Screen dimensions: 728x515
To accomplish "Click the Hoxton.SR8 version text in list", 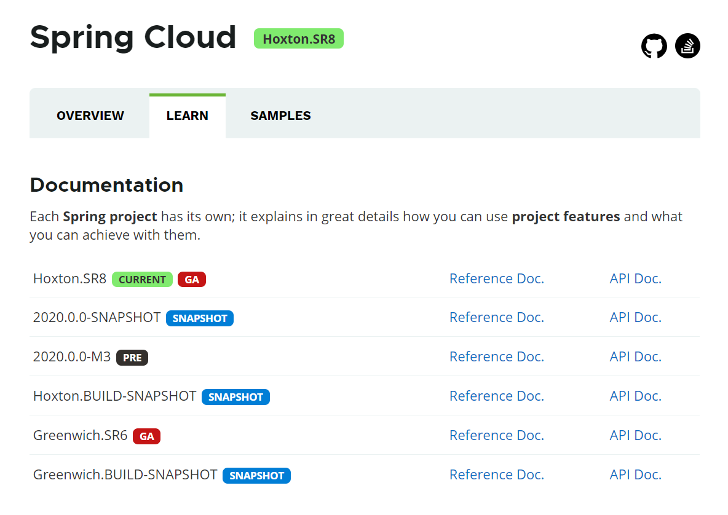I will point(69,278).
